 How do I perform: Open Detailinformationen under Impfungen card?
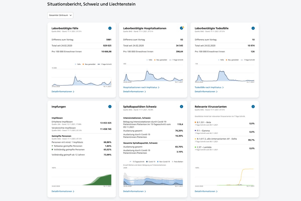click(x=63, y=191)
